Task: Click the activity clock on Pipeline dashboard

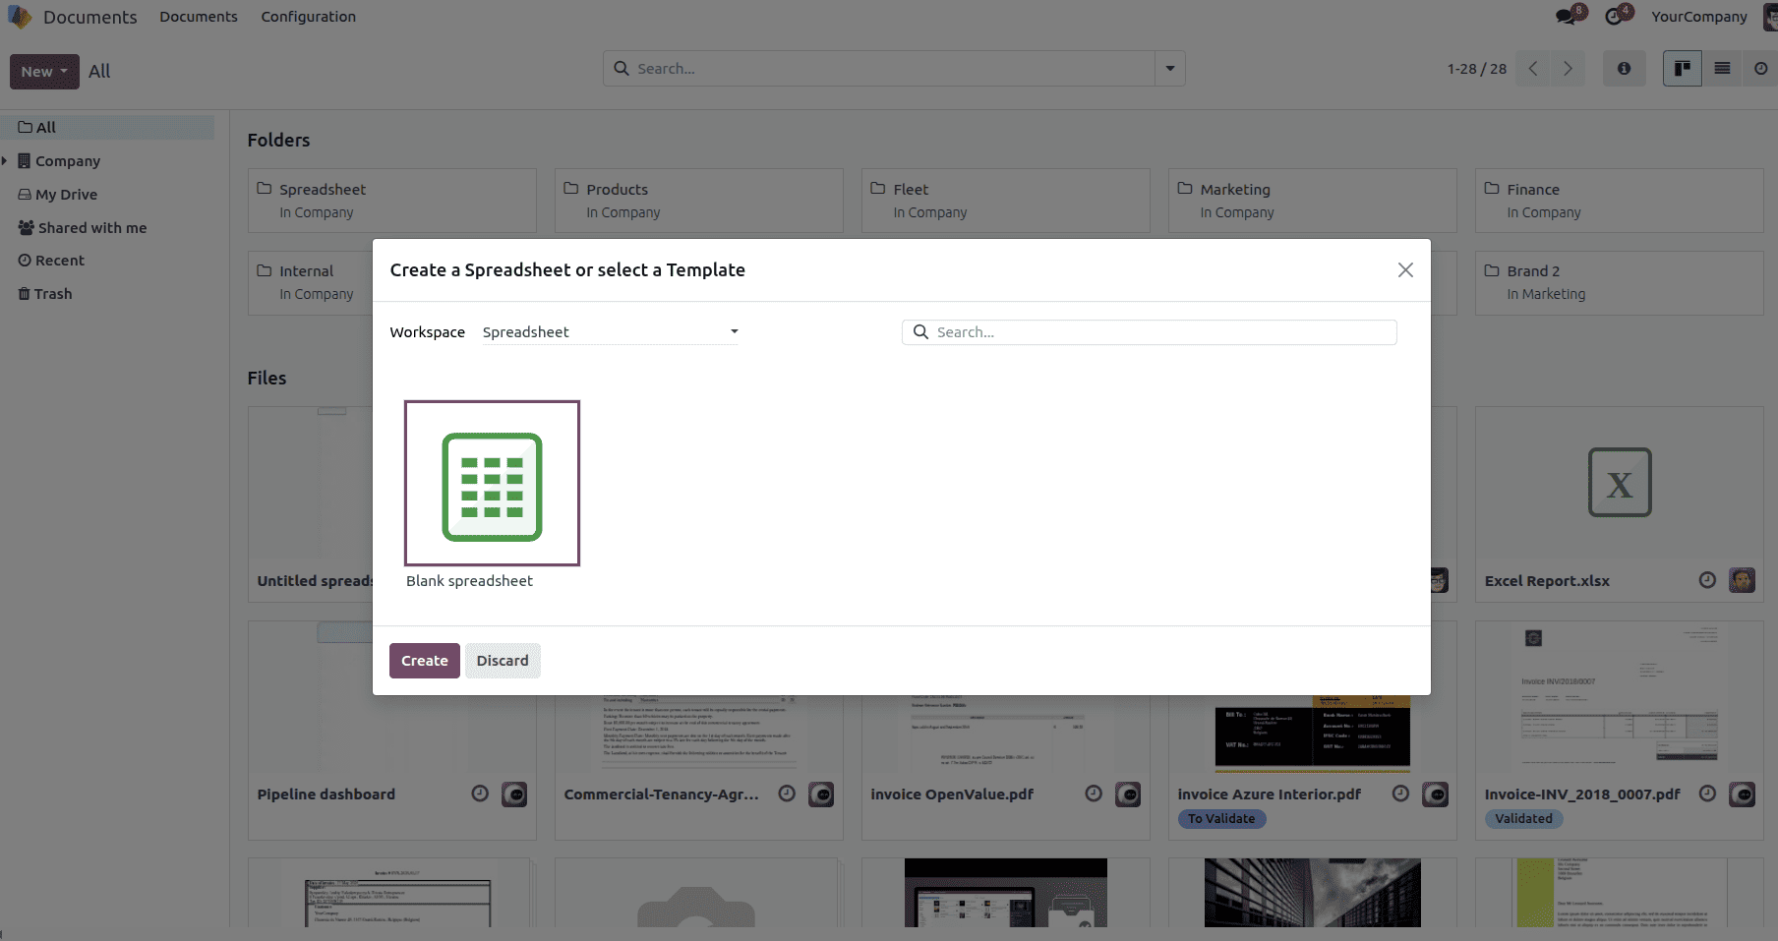Action: click(480, 794)
